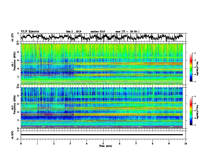Click the time axis tick label '7'
This screenshot has height=161, width=209.
point(136,144)
